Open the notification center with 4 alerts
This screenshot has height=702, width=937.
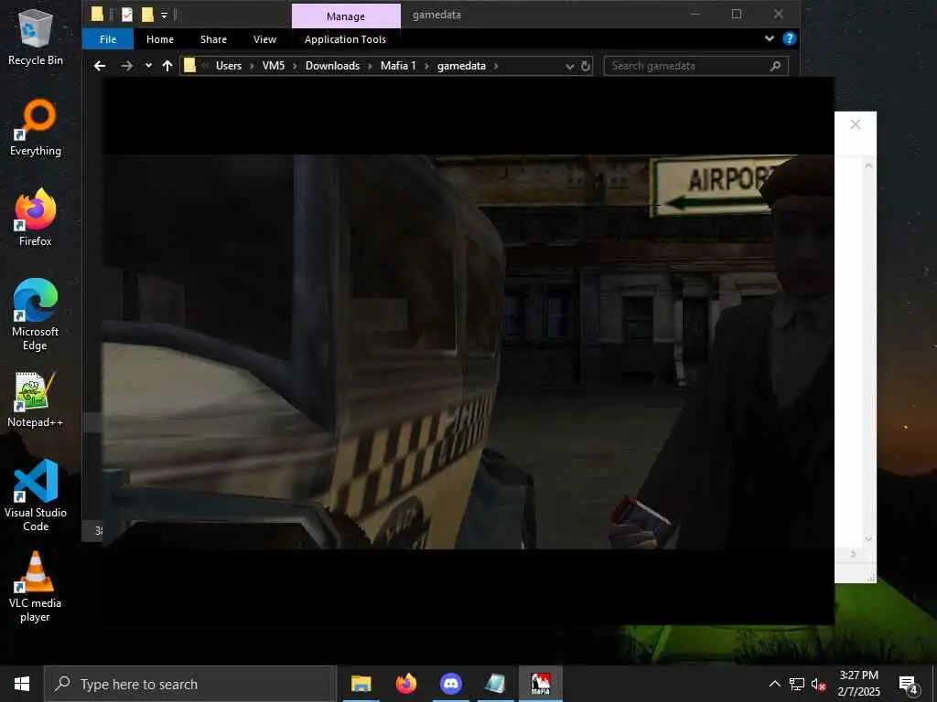[x=909, y=684]
